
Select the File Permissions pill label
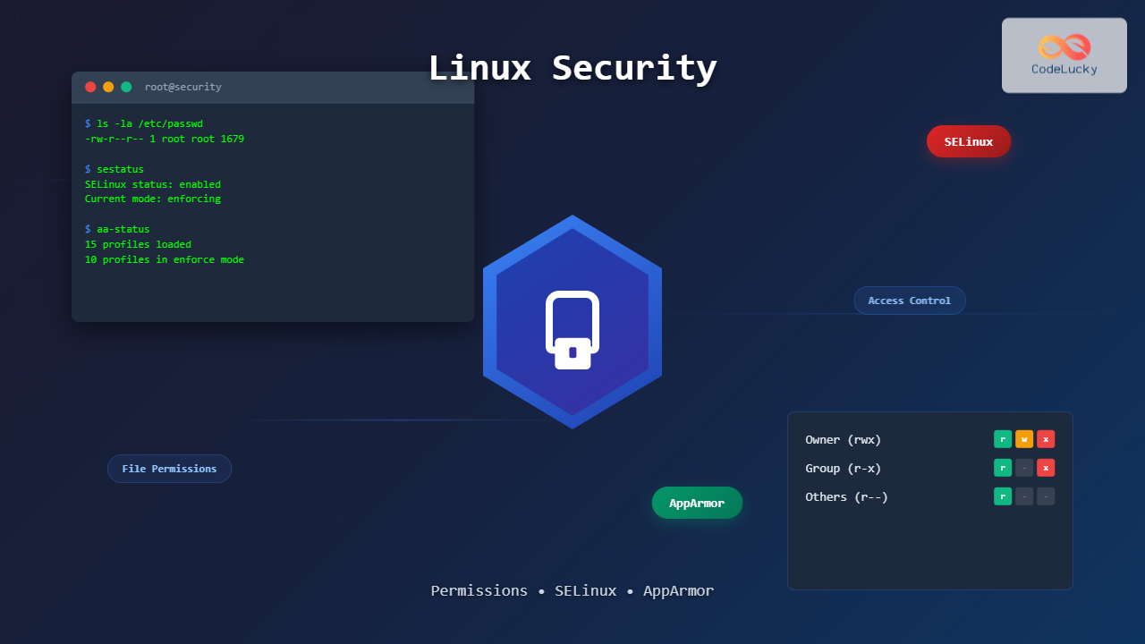(x=169, y=469)
